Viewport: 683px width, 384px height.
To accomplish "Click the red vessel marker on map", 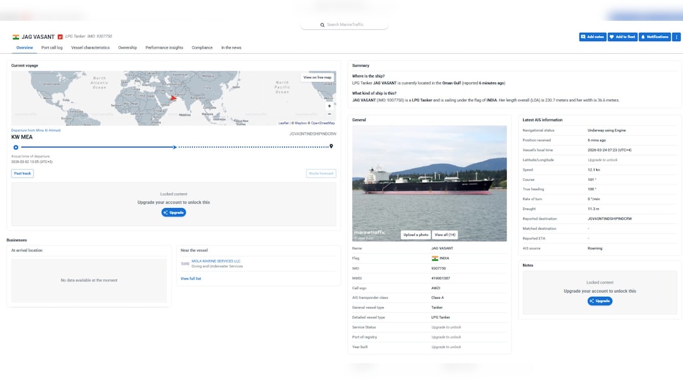I will (173, 97).
